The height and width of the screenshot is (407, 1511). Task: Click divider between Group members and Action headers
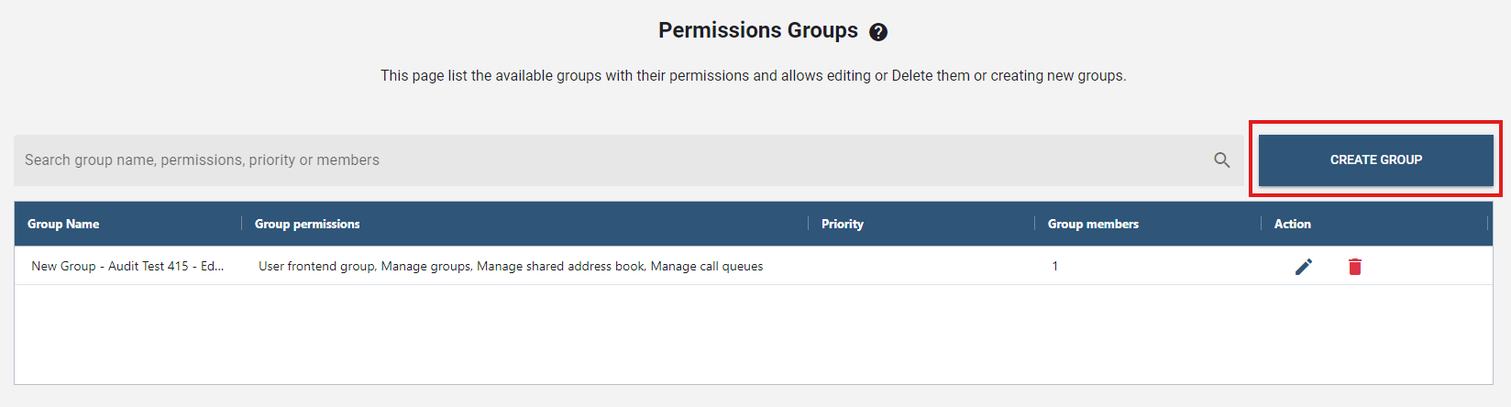click(1262, 224)
